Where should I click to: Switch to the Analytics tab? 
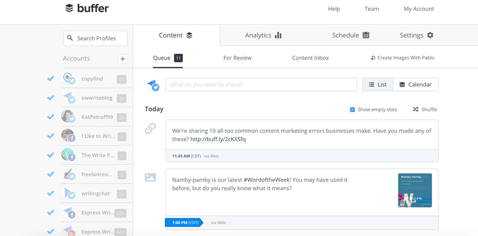pos(263,35)
